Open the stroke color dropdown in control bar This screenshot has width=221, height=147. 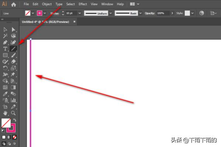[x=45, y=13]
